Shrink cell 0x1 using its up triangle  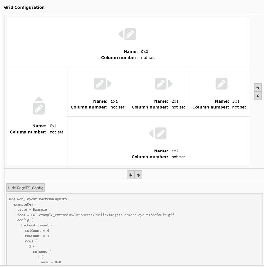coord(39,99)
